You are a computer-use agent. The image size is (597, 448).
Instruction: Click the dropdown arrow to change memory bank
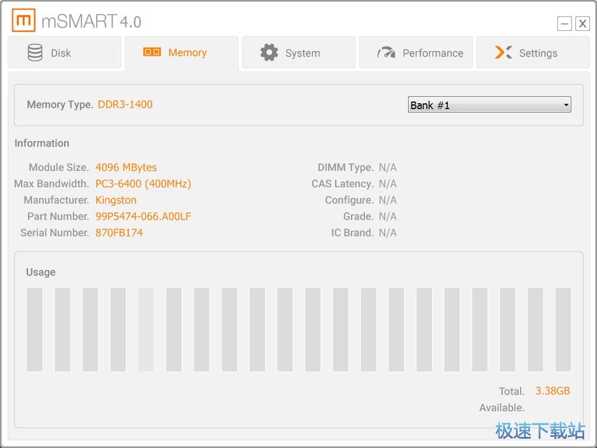(565, 105)
